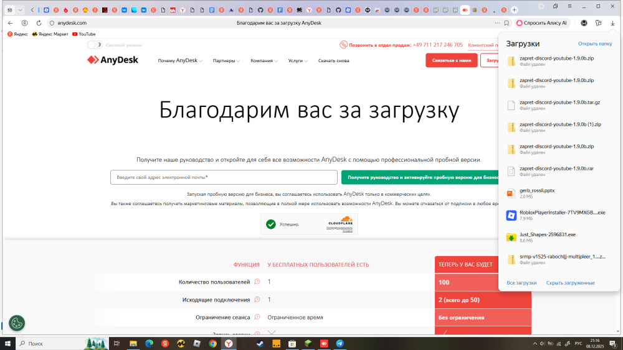Click the Just_Shapes download icon

511,237
